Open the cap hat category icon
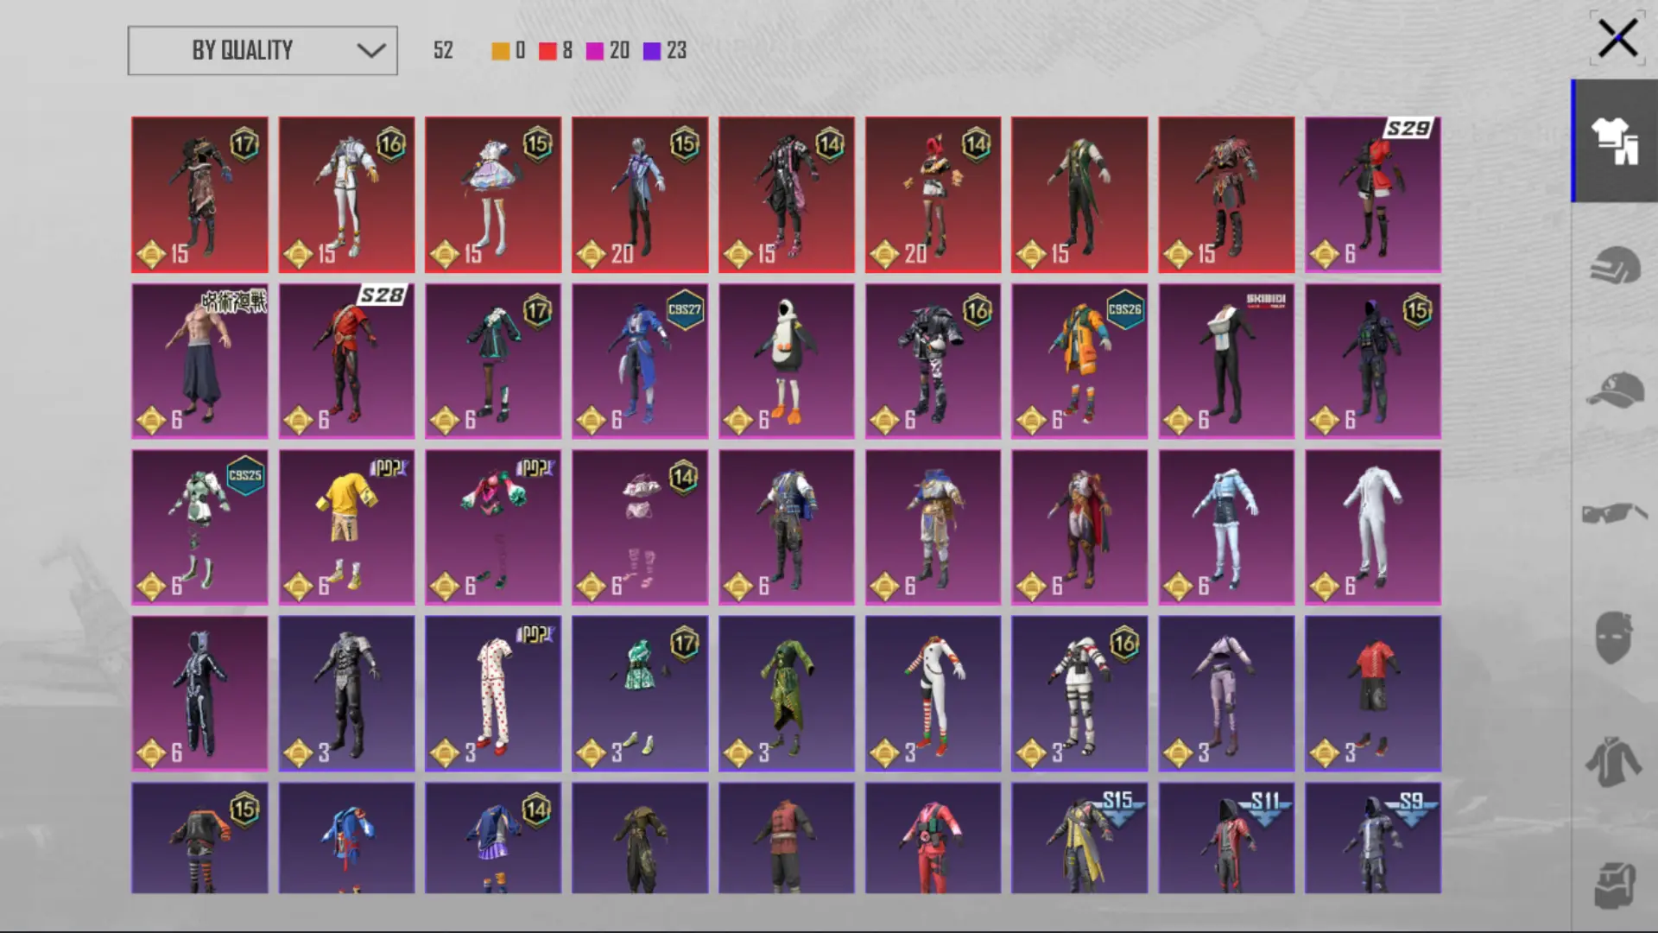 pos(1614,390)
